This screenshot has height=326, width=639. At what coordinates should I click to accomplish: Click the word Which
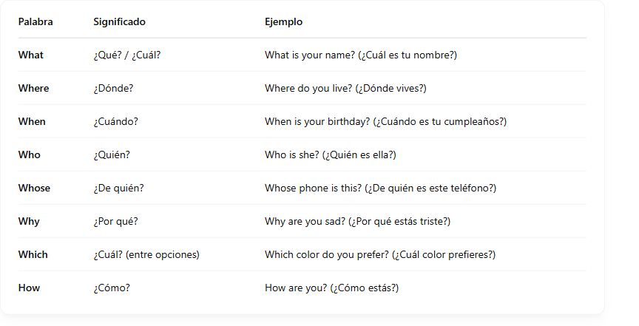point(33,255)
